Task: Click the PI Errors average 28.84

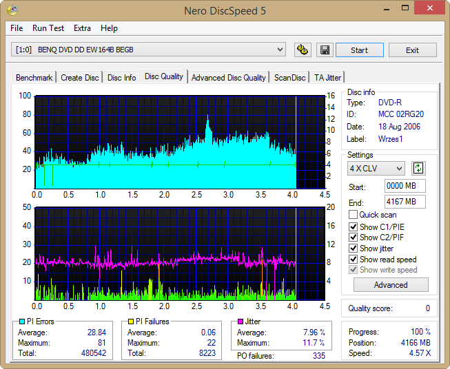Action: pos(96,333)
